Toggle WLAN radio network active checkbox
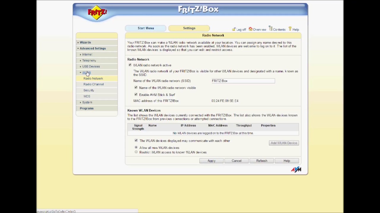 coord(130,65)
